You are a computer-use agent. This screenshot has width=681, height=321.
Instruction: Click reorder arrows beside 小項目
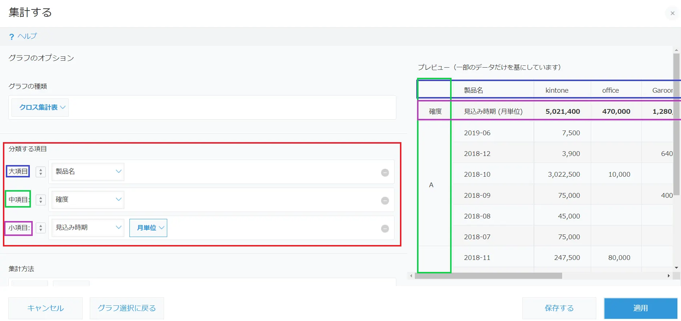click(x=41, y=228)
